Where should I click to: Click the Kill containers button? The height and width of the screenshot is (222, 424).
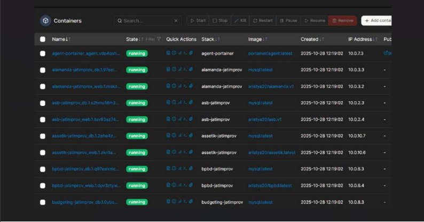[240, 21]
